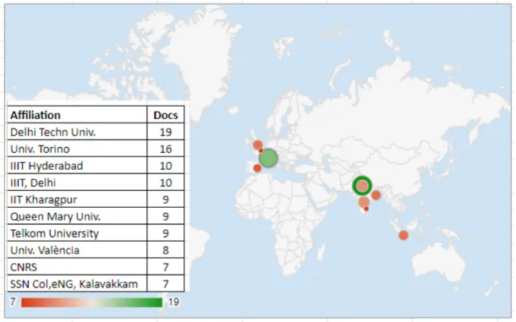
Task: Click the small red dot in southern India
Action: (366, 209)
